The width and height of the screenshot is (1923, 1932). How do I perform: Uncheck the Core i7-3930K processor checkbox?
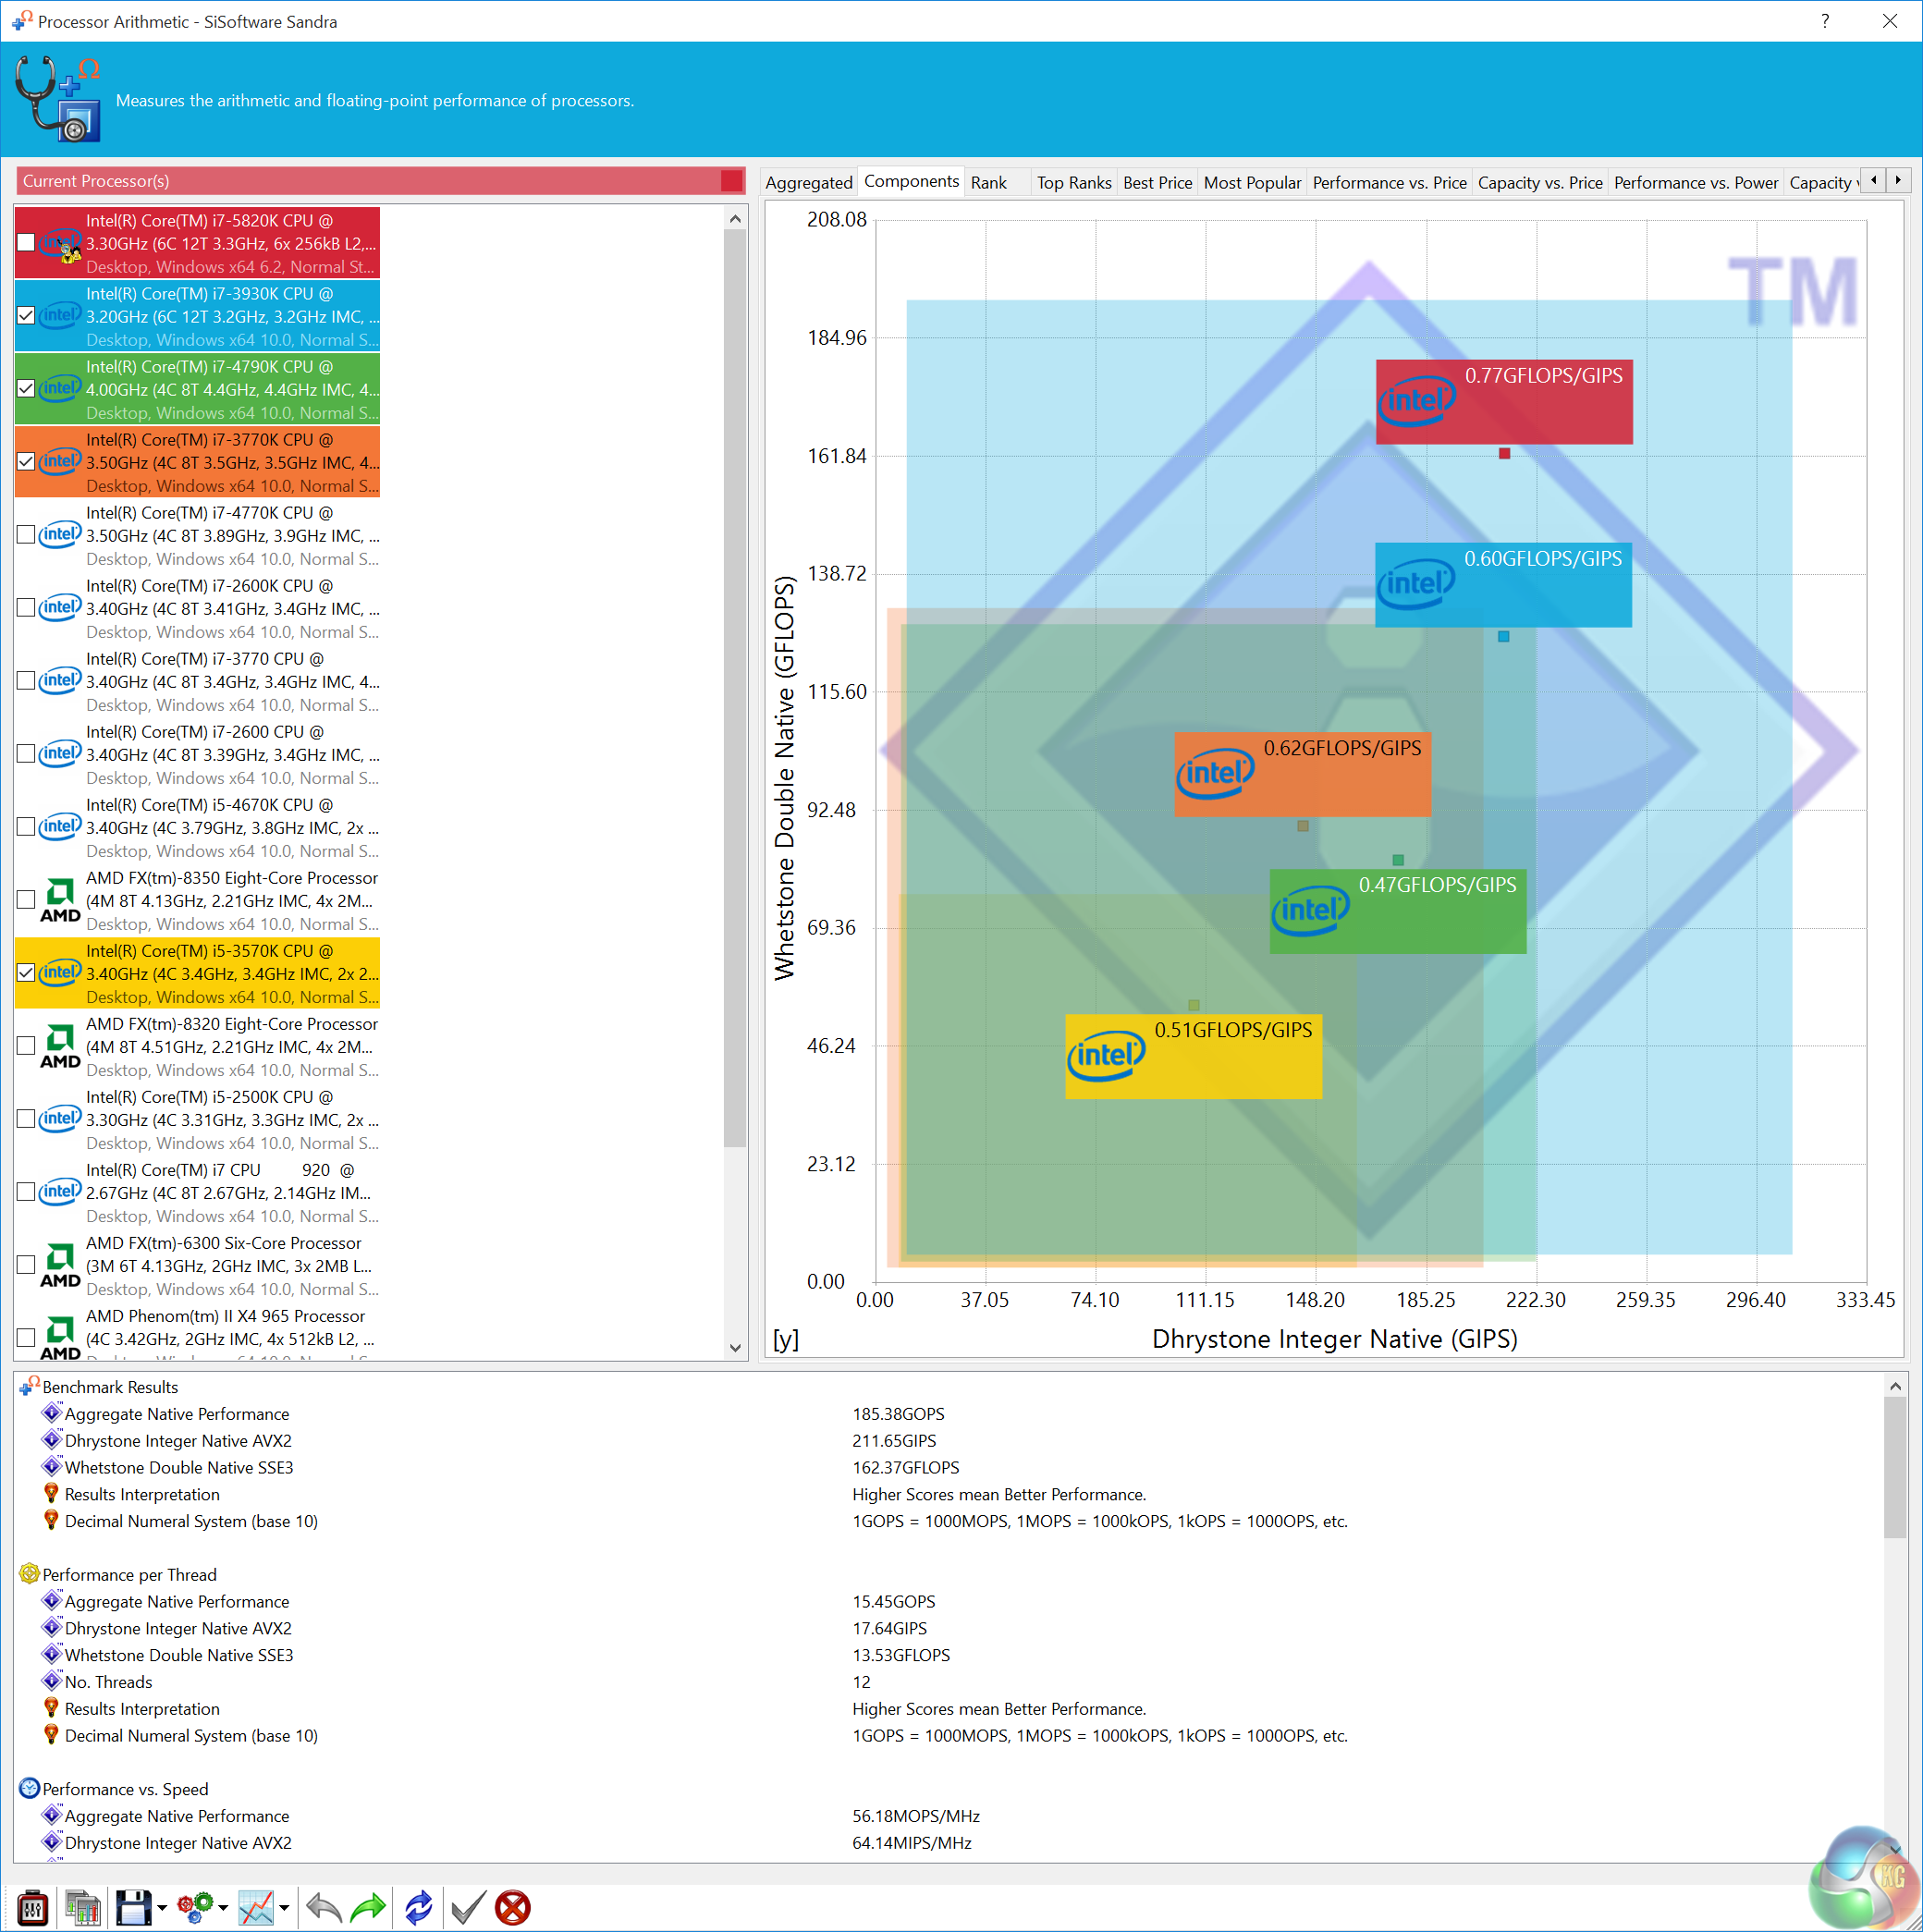pos(26,315)
